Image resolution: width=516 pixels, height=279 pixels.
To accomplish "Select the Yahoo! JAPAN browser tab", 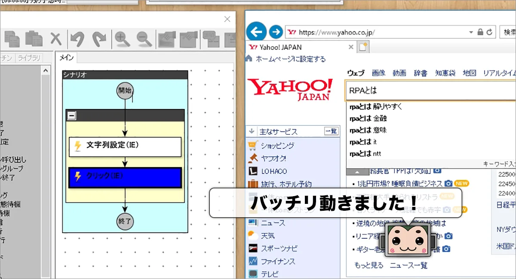I will [x=301, y=47].
